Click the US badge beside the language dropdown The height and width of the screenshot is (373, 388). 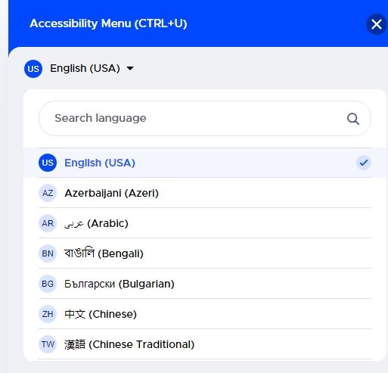(33, 69)
